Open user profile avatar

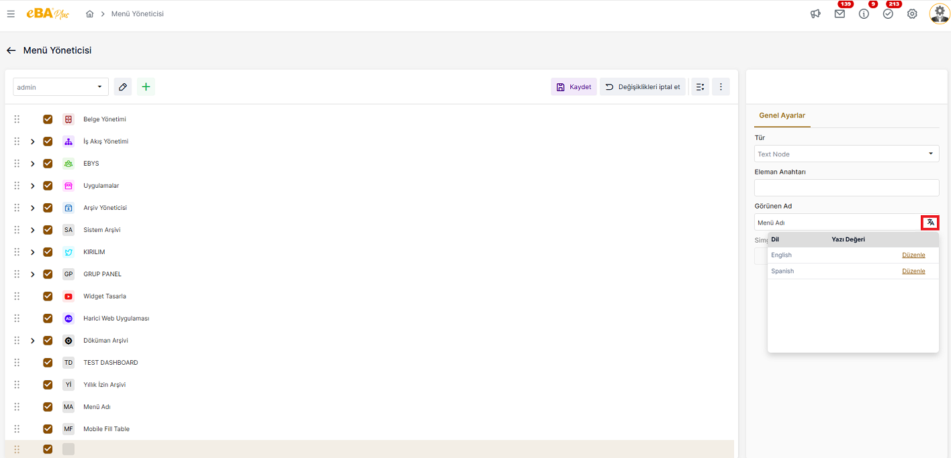940,13
